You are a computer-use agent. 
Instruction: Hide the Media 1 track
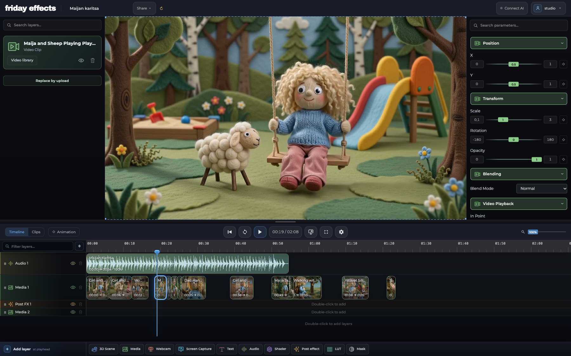click(73, 287)
